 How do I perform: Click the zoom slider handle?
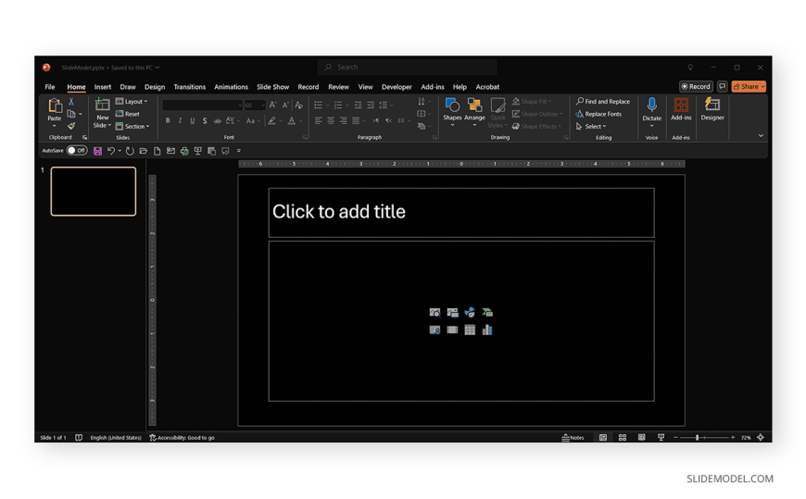697,437
